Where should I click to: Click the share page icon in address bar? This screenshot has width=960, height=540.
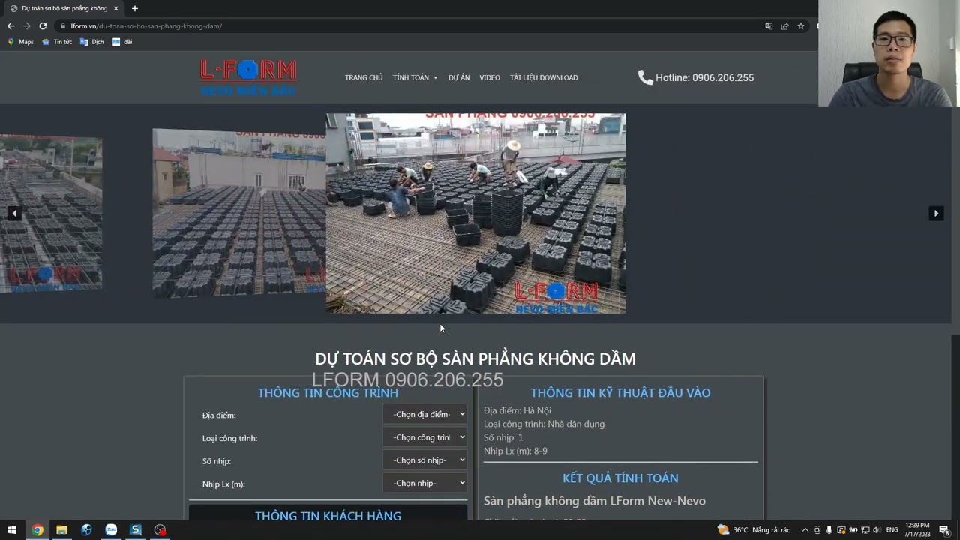784,25
